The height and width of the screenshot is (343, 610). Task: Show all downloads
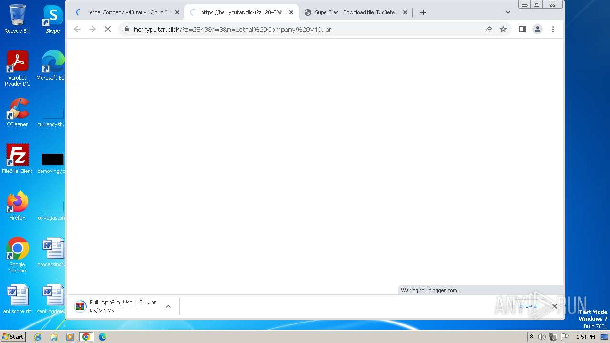529,306
